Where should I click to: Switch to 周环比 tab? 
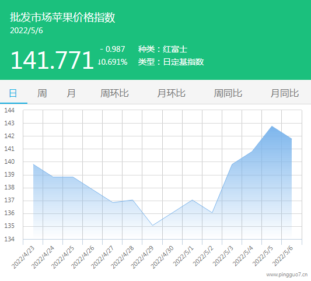[x=114, y=93]
